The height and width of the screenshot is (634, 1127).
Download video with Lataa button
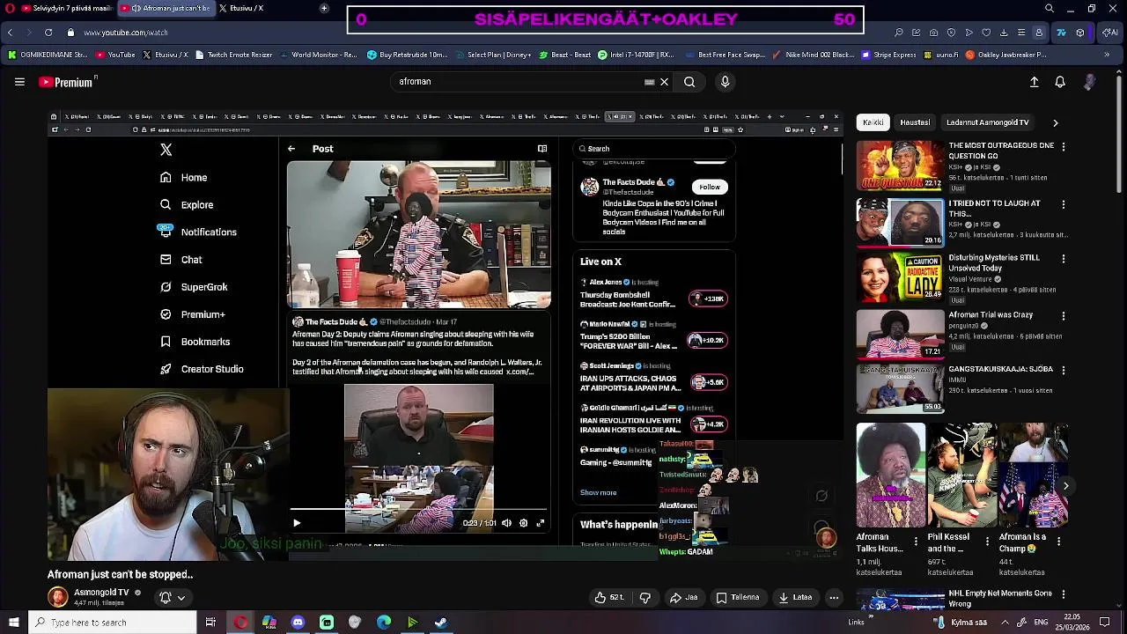pos(796,597)
